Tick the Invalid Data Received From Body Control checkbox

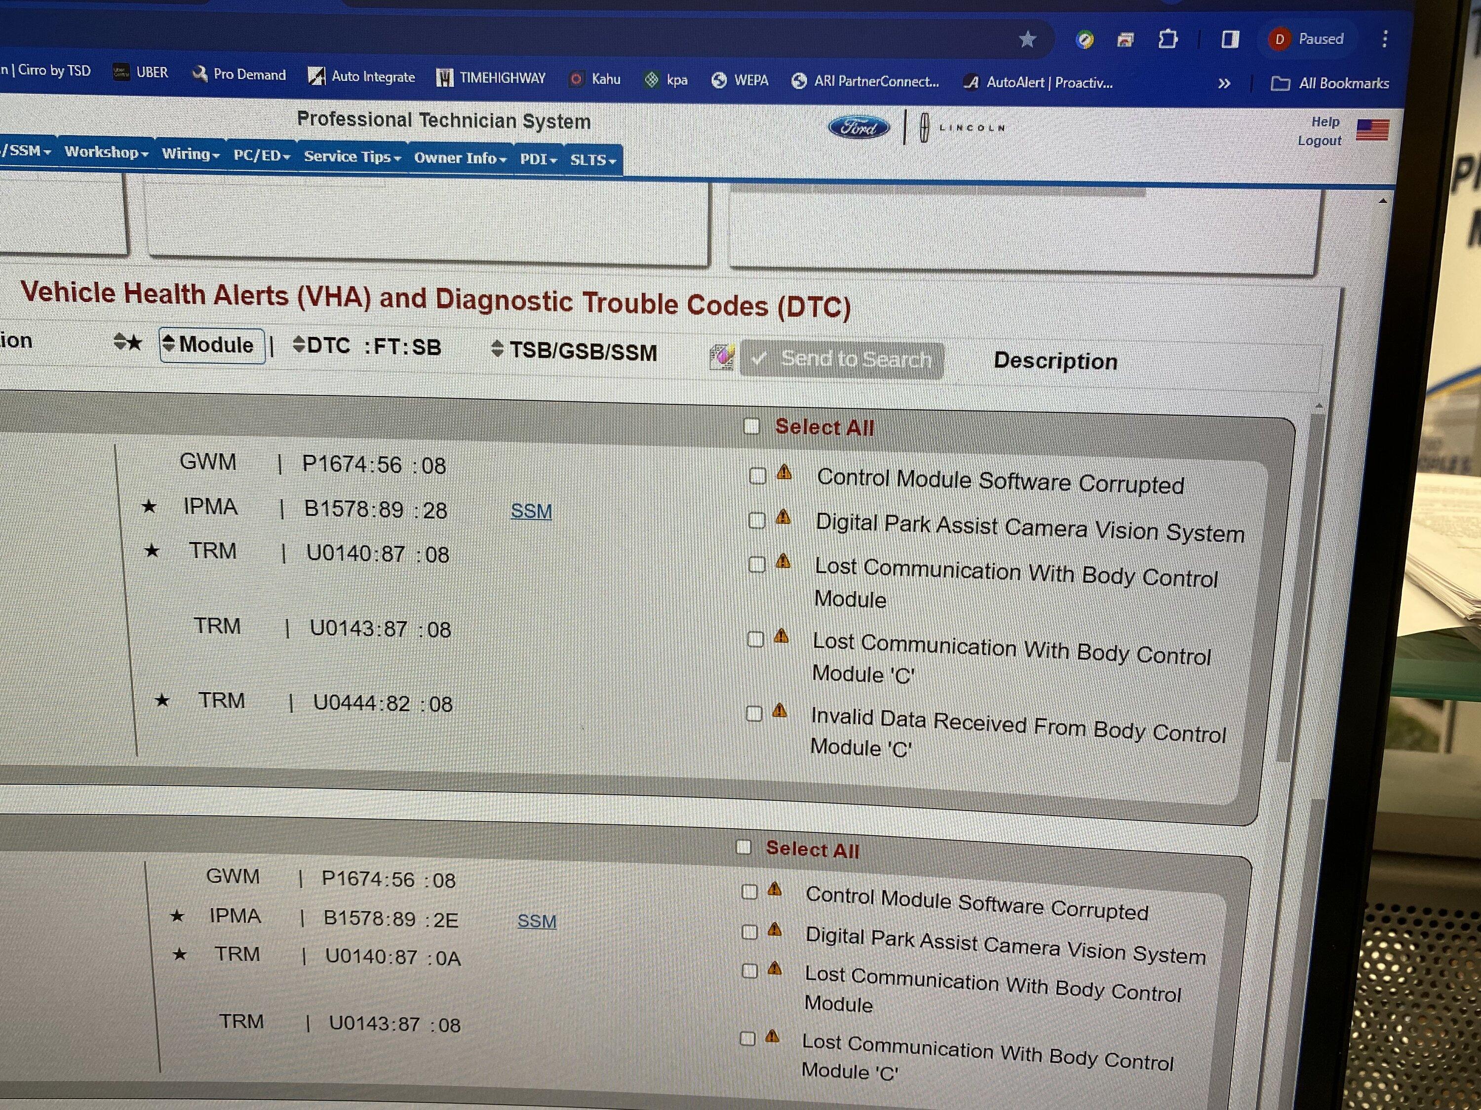click(x=754, y=713)
